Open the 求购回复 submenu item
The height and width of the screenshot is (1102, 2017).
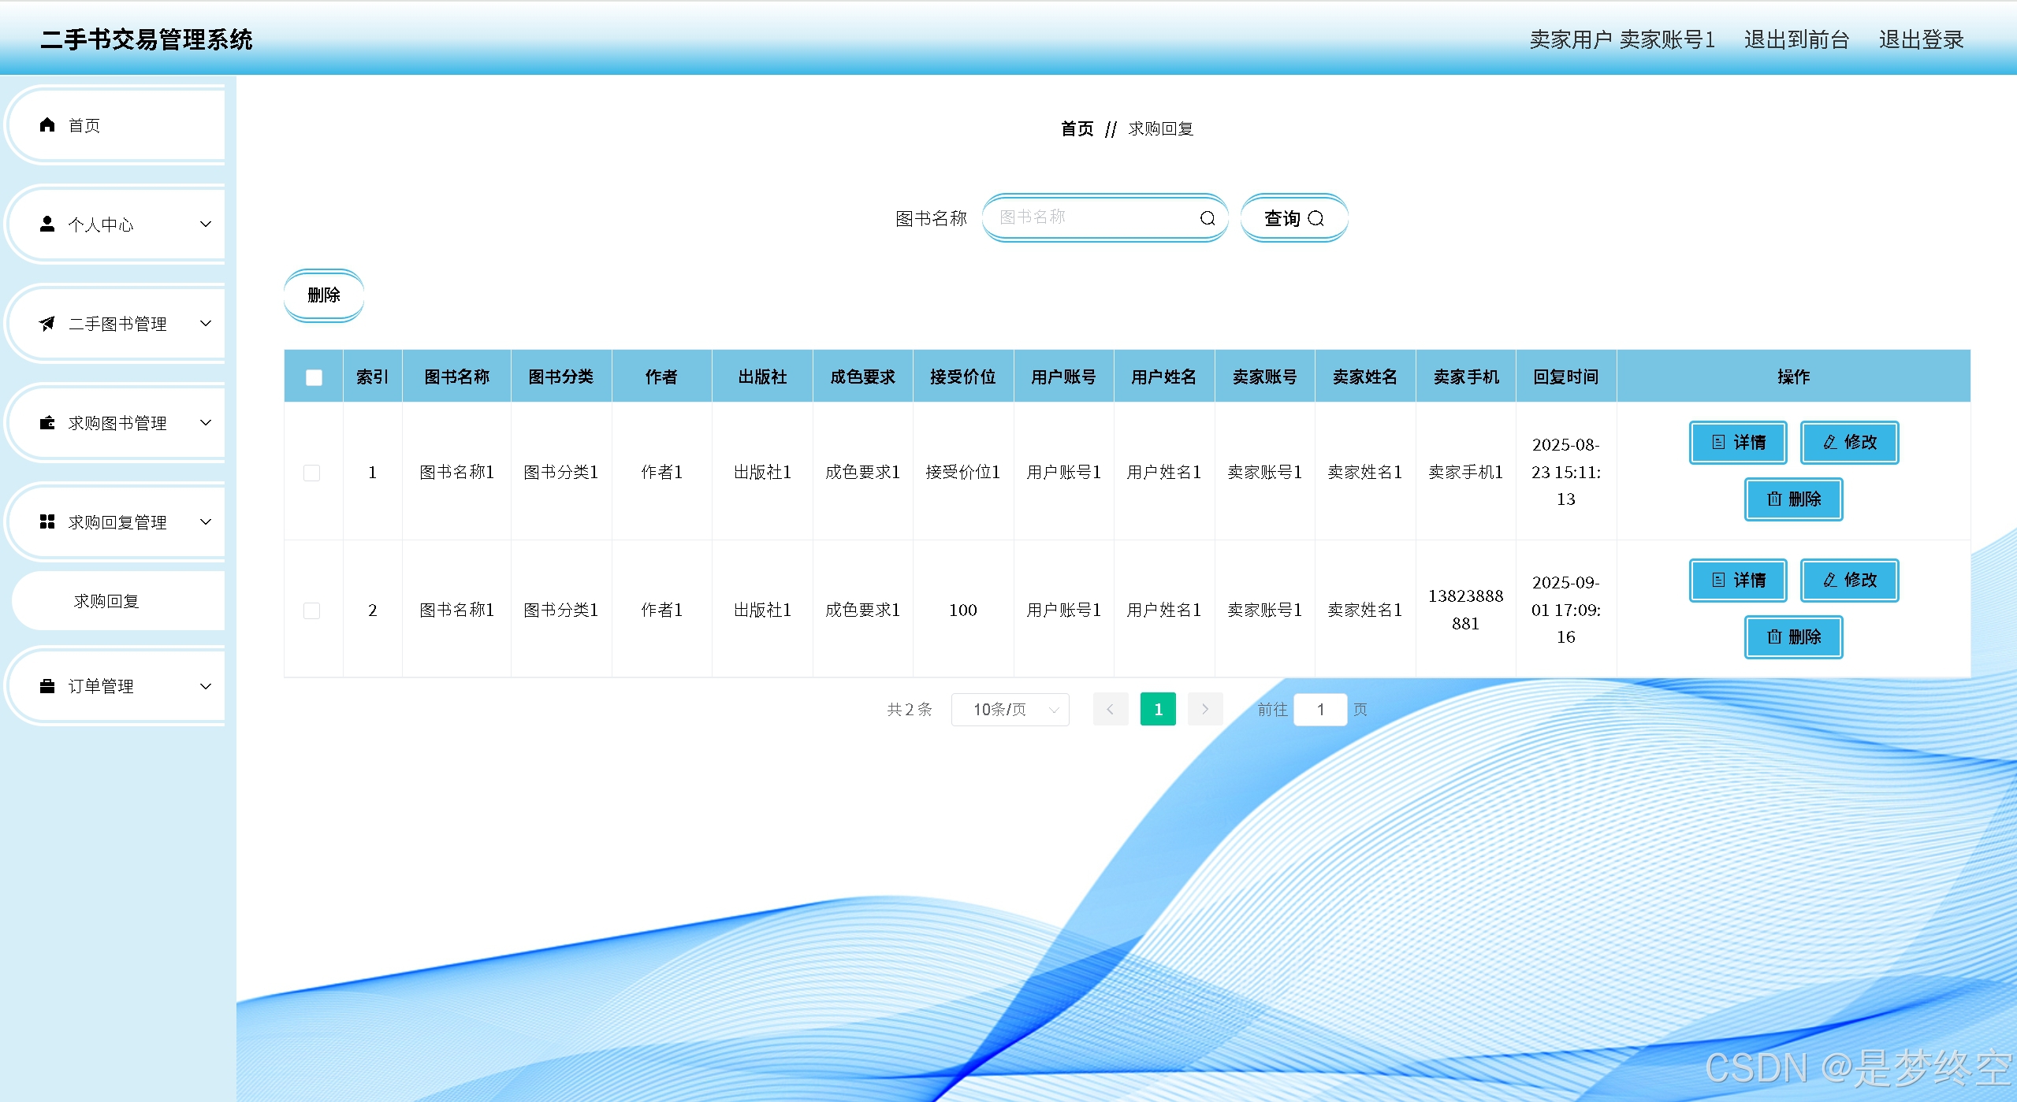118,601
